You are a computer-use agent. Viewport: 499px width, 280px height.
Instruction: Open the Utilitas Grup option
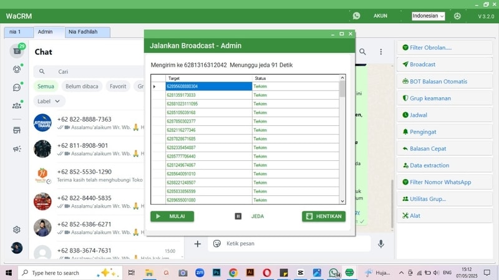(x=445, y=199)
